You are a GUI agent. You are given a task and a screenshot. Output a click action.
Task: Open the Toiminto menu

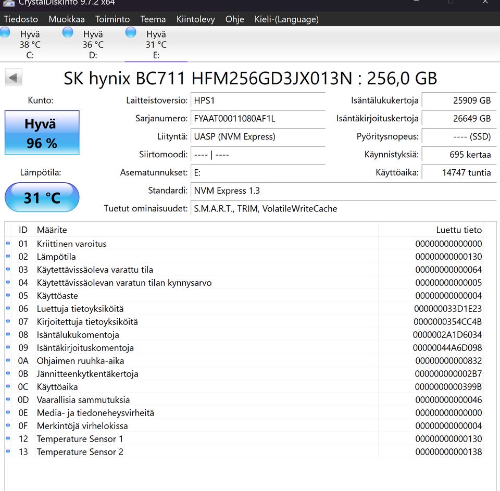(113, 19)
